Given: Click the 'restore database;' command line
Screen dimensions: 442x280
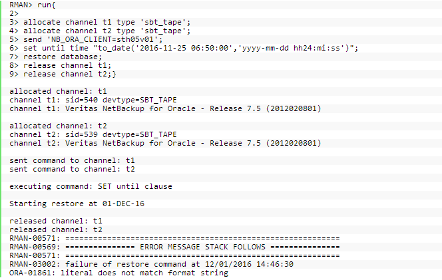Looking at the screenshot, I should click(x=55, y=57).
